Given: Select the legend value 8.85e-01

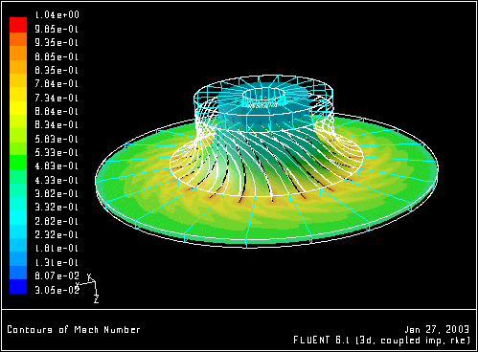Looking at the screenshot, I should pyautogui.click(x=57, y=56).
